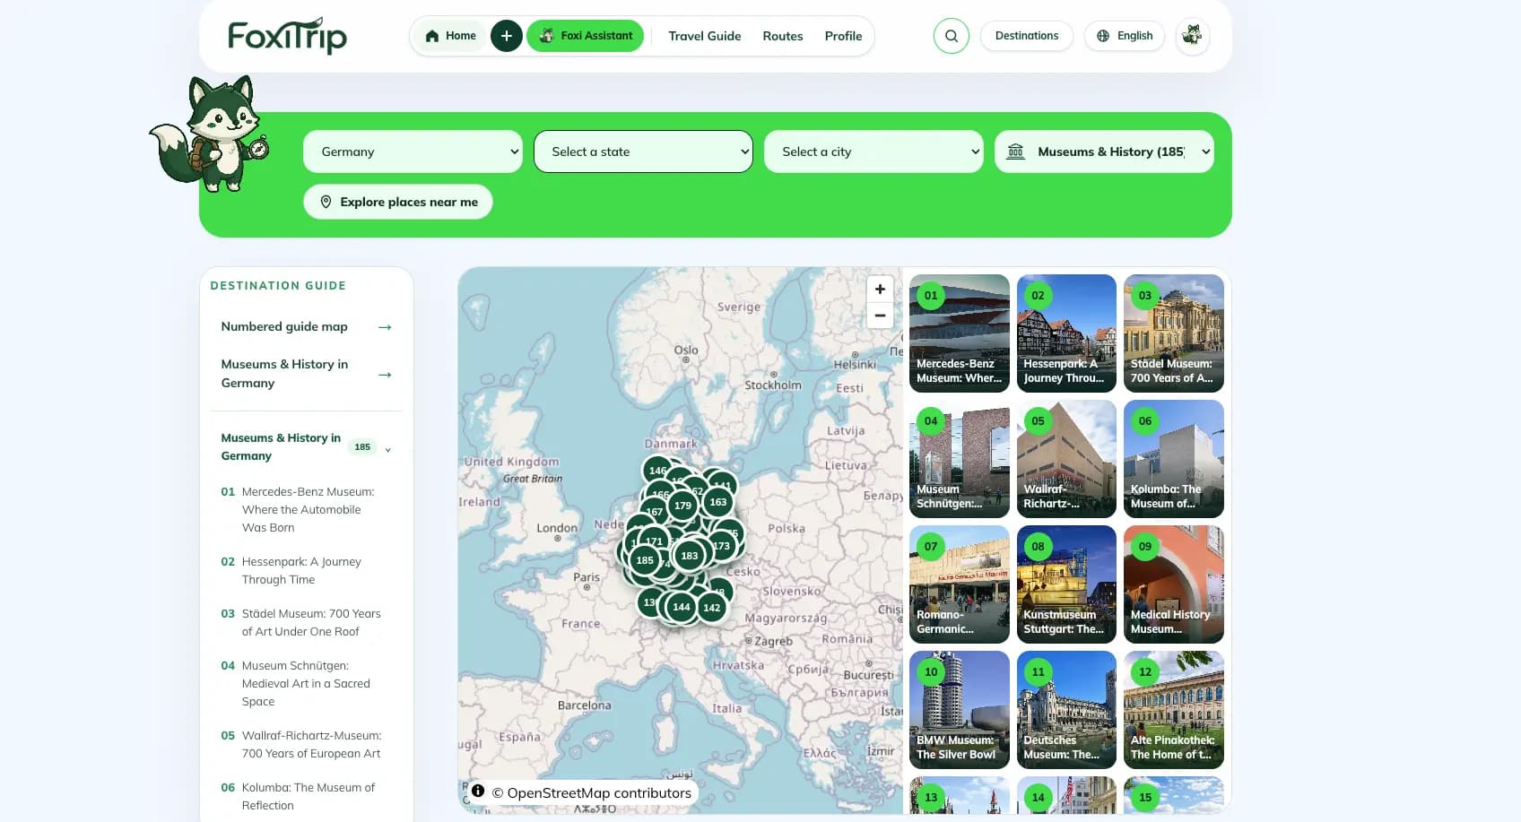Open card 06 Kolumba thumbnail
The image size is (1521, 822).
pyautogui.click(x=1174, y=459)
